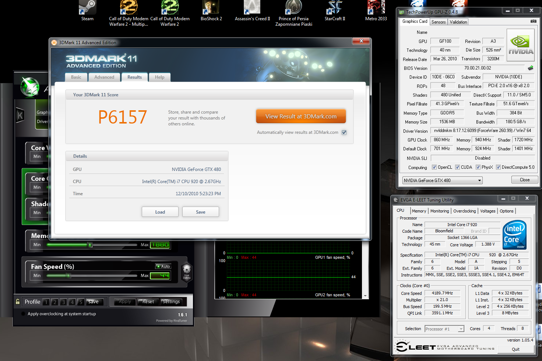Click the profile lock icon in Afterburner

[17, 301]
